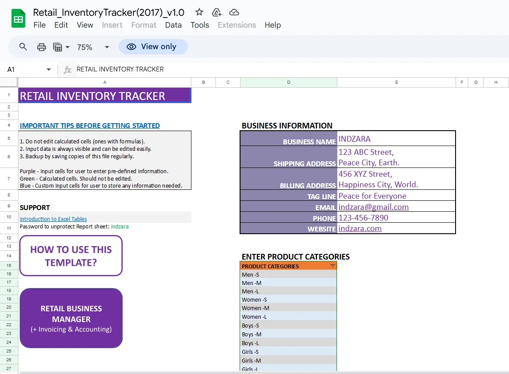Open the 75% zoom dropdown
Viewport: 509px width, 374px height.
click(x=93, y=47)
